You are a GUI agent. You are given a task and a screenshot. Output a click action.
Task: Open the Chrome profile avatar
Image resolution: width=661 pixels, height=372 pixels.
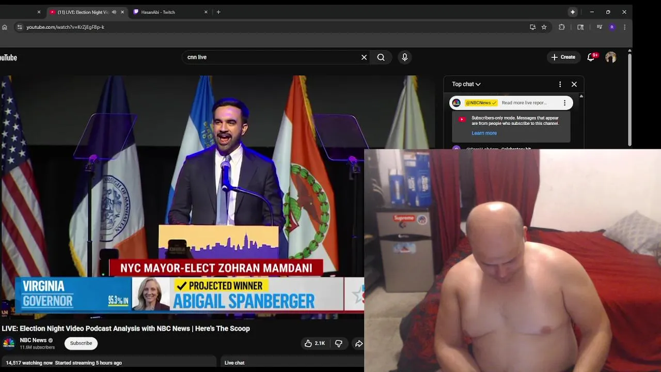coord(612,27)
